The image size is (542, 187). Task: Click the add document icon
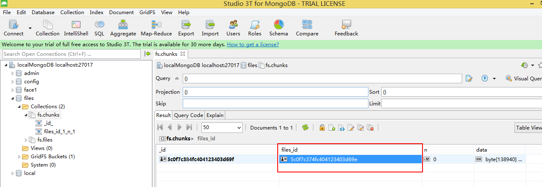tap(331, 127)
